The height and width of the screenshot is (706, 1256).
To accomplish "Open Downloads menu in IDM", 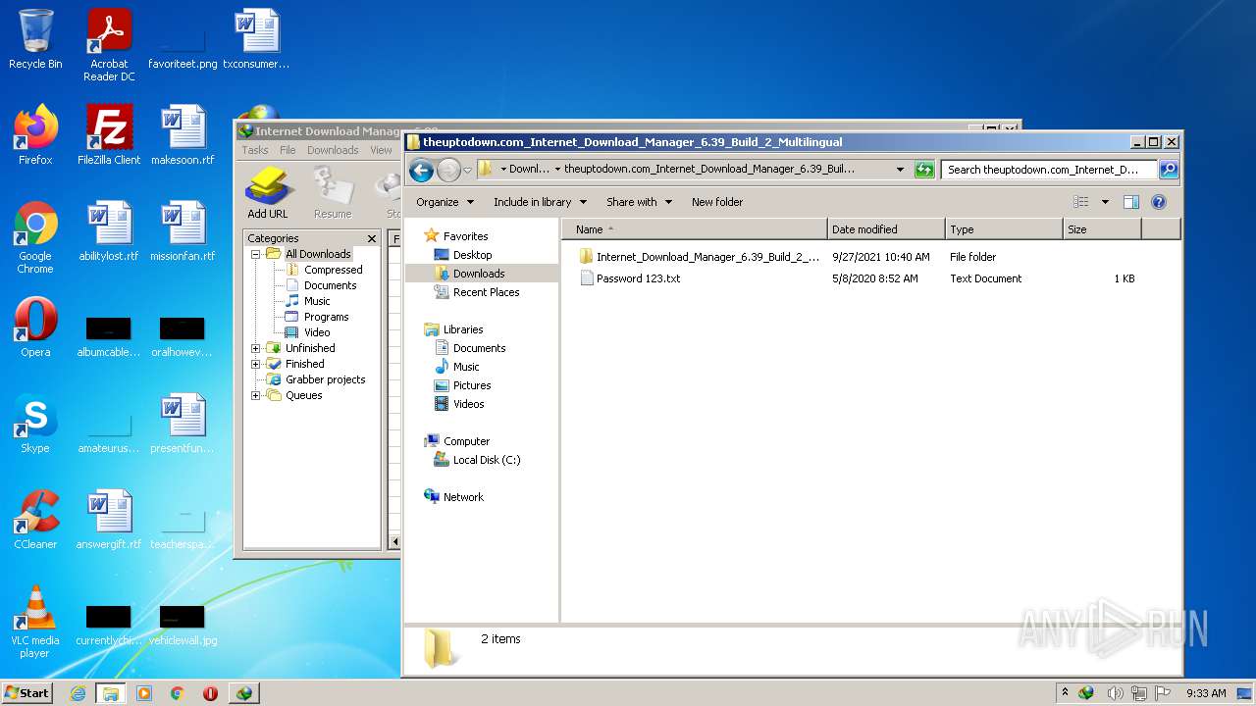I will point(333,150).
